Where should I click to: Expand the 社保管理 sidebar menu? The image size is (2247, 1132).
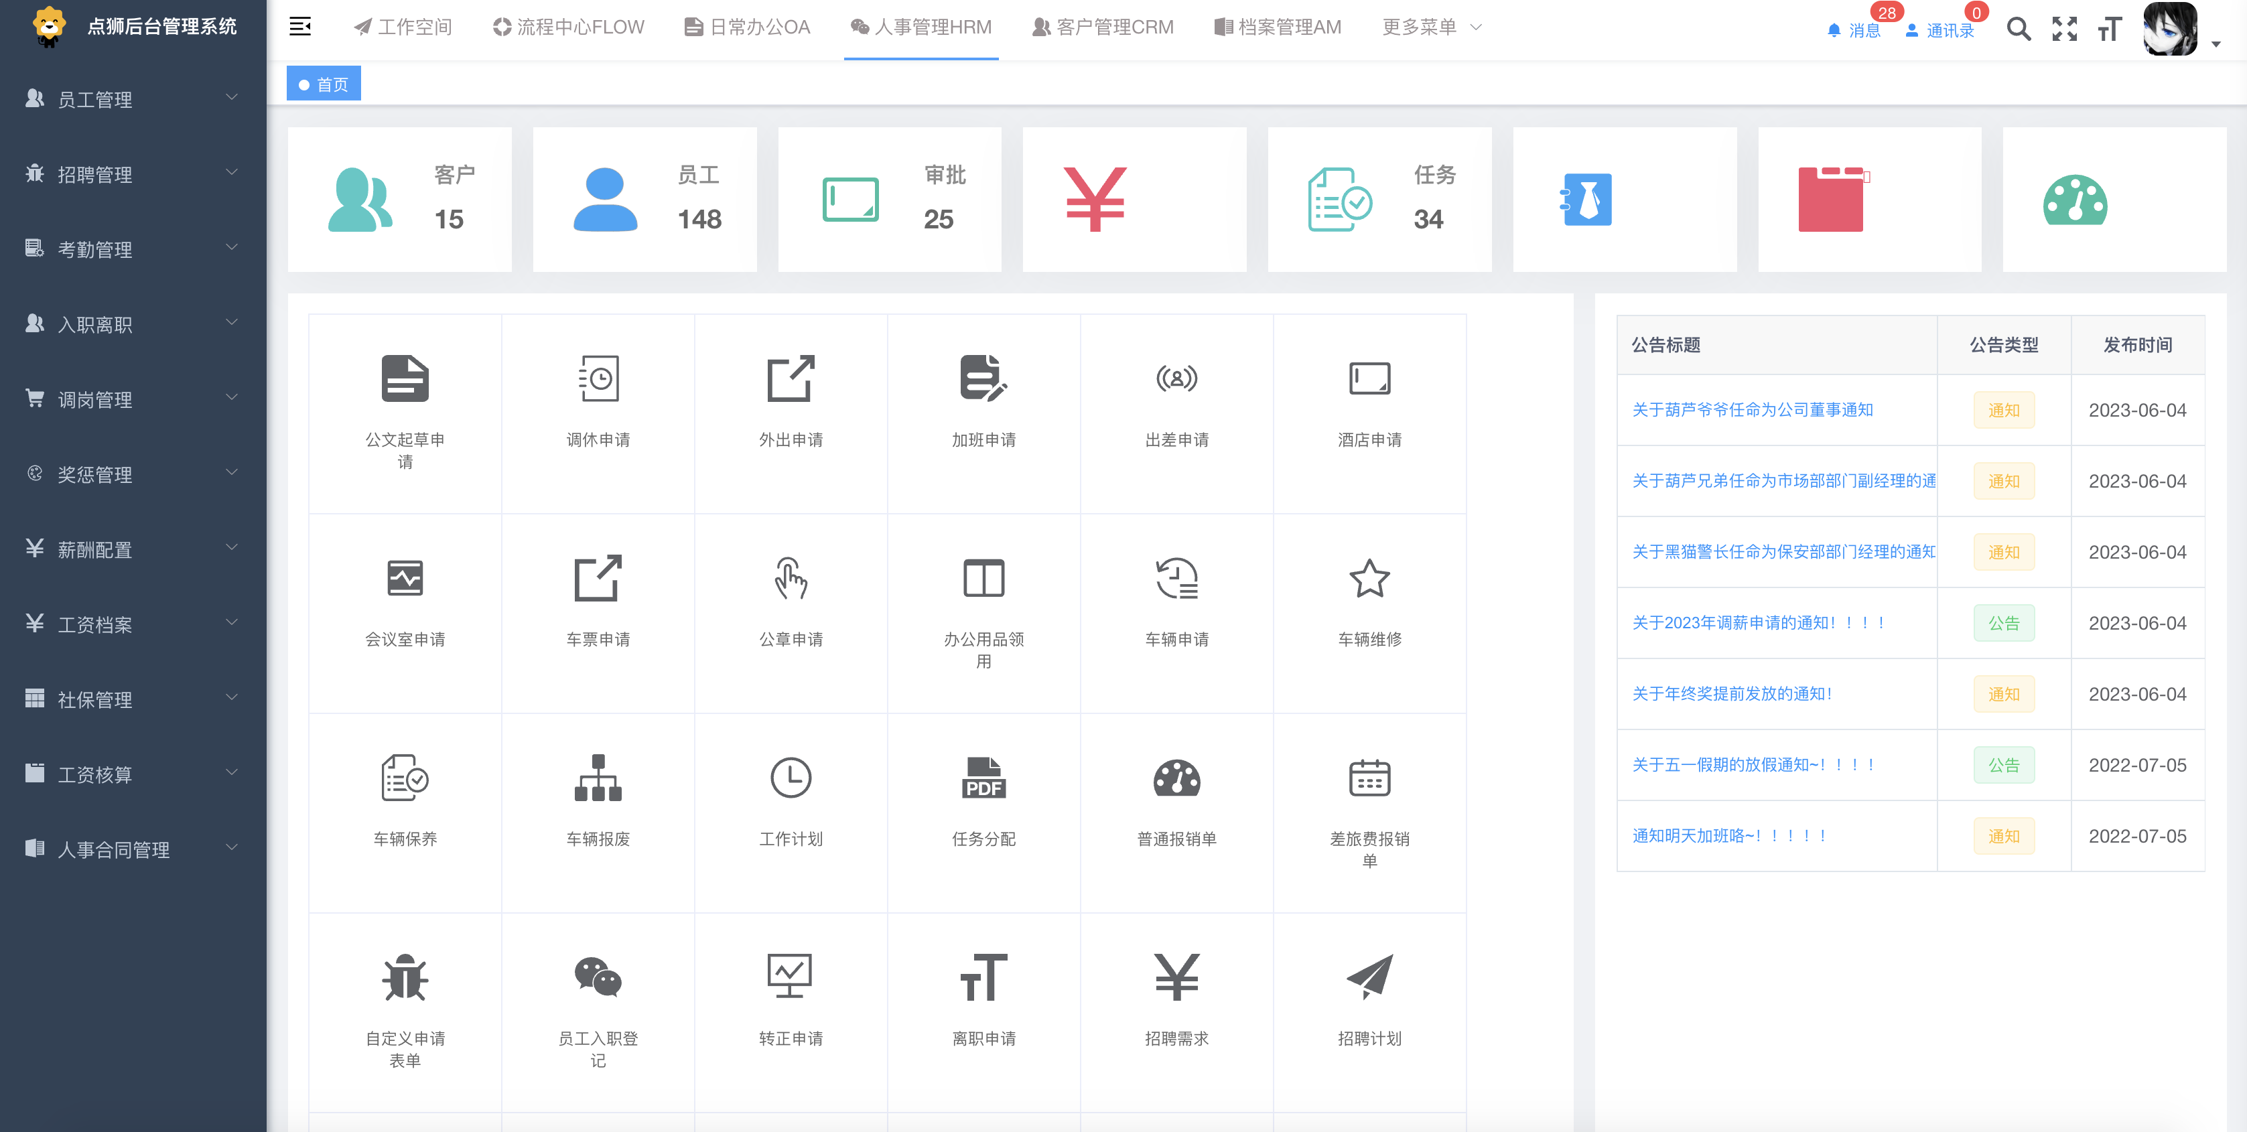pyautogui.click(x=133, y=699)
